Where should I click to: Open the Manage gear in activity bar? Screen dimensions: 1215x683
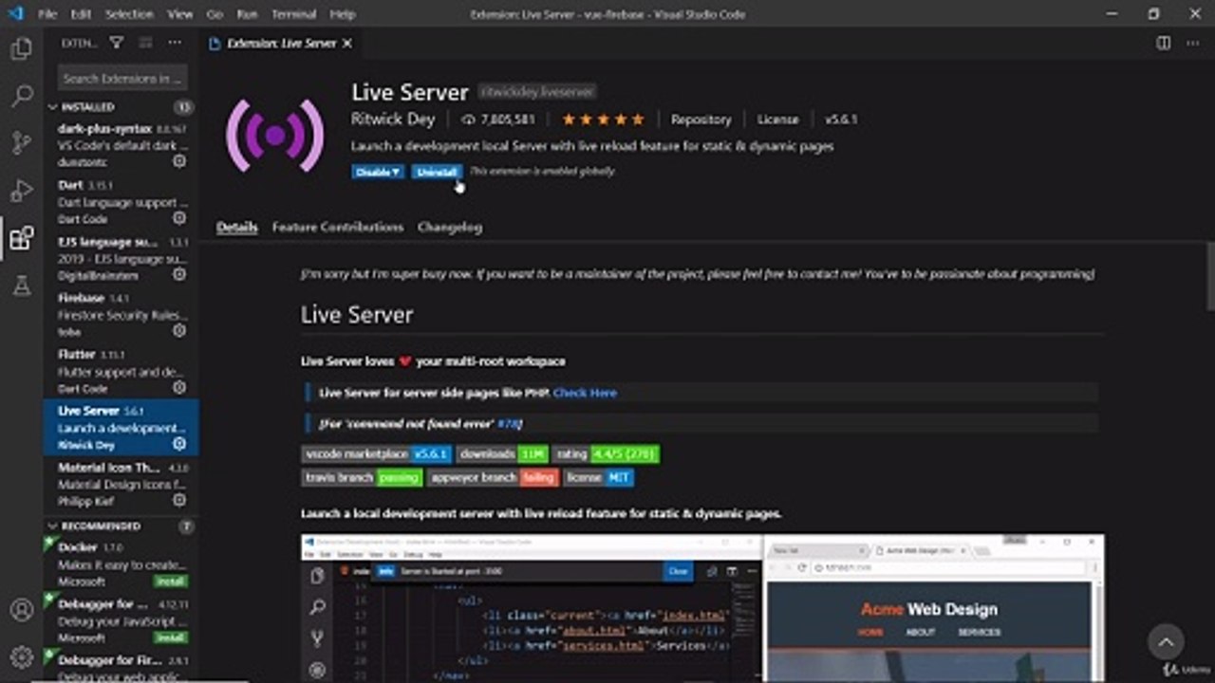tap(21, 656)
